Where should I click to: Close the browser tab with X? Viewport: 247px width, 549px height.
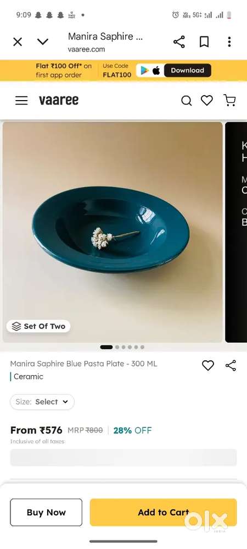click(18, 42)
